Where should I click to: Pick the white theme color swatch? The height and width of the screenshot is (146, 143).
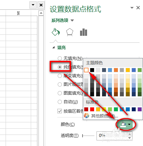[86, 70]
